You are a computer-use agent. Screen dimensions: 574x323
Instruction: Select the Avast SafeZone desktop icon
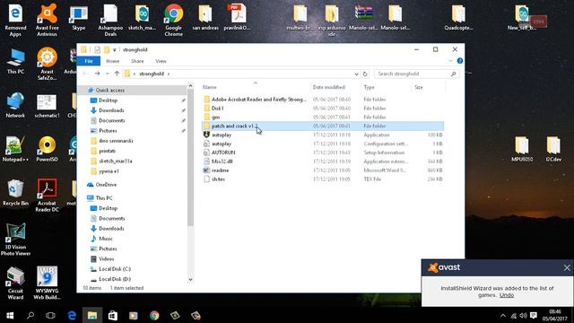tap(47, 64)
